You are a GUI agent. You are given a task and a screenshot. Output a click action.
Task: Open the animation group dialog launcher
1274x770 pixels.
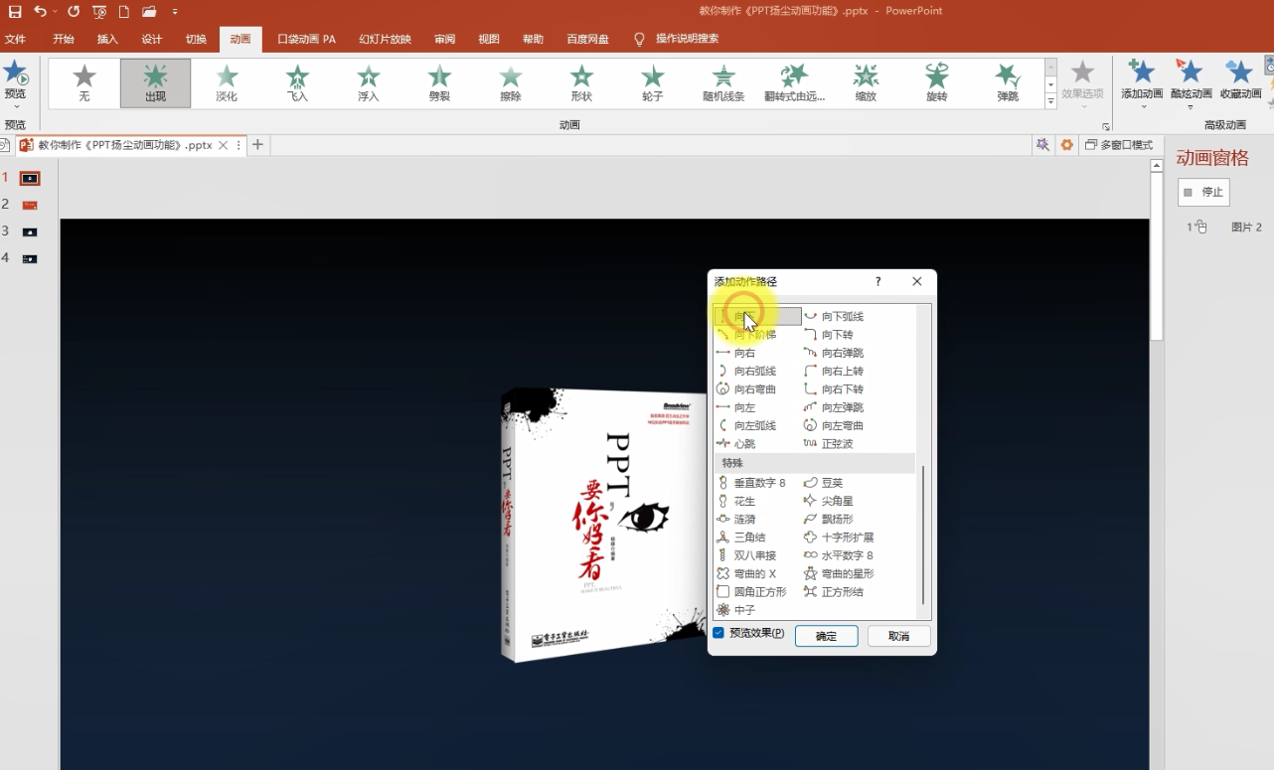(1105, 126)
